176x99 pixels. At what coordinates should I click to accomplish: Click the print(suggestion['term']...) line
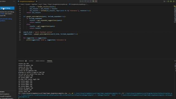click(x=46, y=40)
